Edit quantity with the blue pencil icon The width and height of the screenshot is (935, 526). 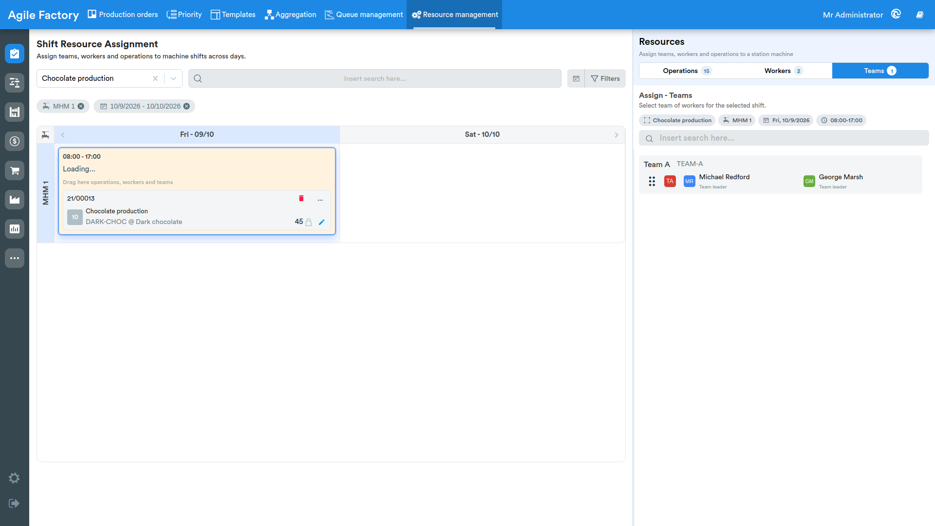coord(321,222)
